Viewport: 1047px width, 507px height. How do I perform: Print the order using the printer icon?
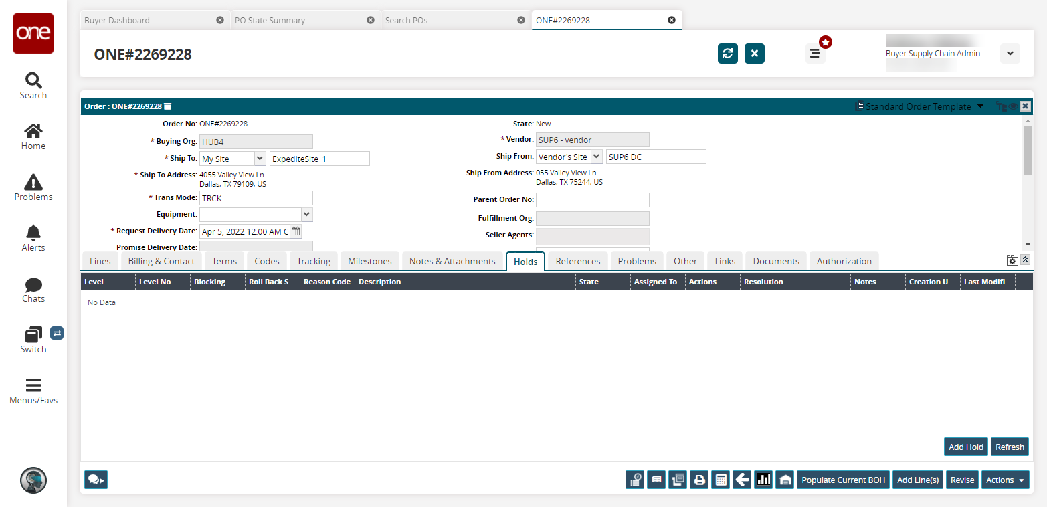[x=699, y=480]
